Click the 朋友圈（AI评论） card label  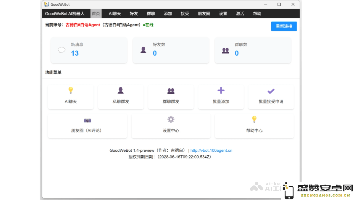tap(87, 131)
